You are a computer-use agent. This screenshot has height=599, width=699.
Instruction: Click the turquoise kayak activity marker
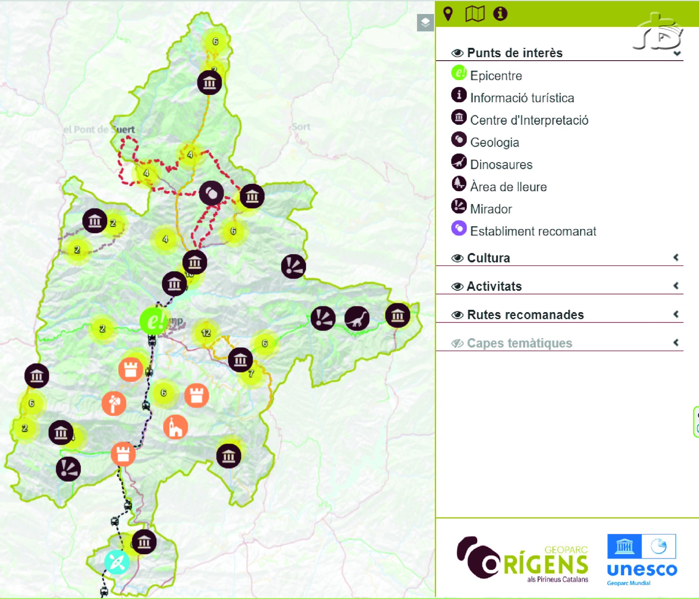click(x=117, y=562)
